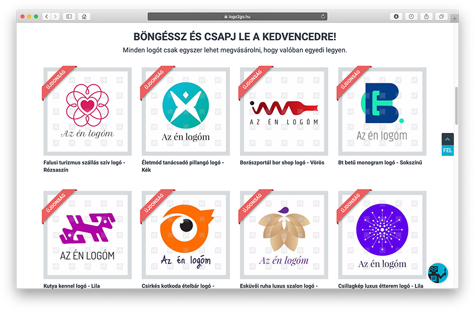
Task: Go forward with Safari's forward arrow
Action: [55, 17]
